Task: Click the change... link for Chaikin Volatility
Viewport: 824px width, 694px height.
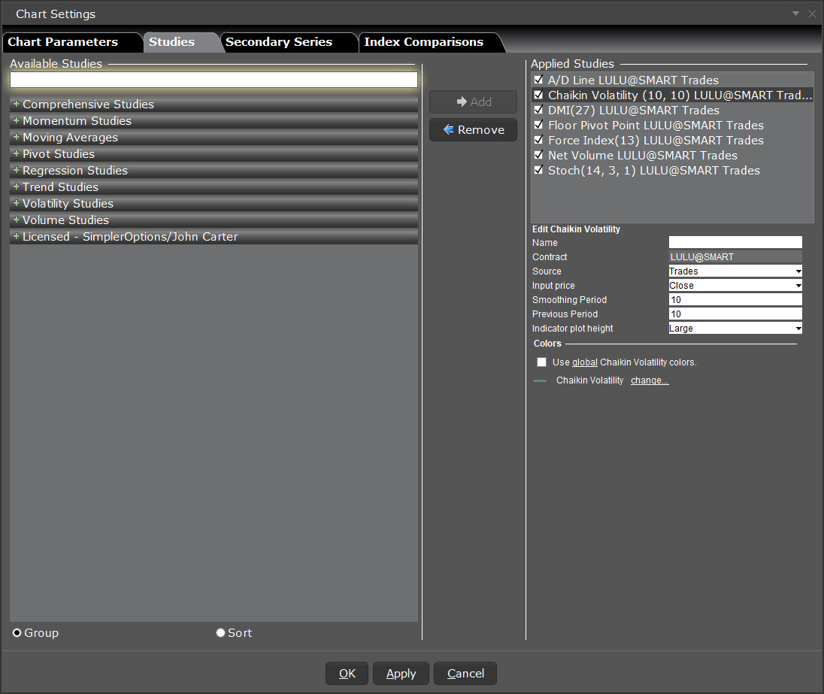Action: point(650,381)
